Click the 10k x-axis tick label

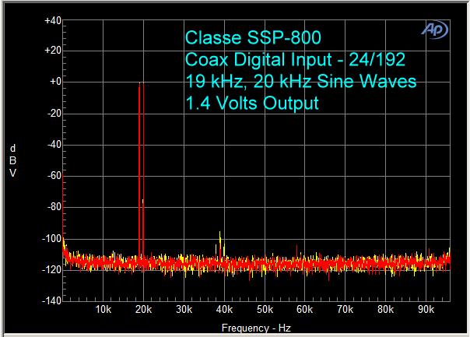103,310
